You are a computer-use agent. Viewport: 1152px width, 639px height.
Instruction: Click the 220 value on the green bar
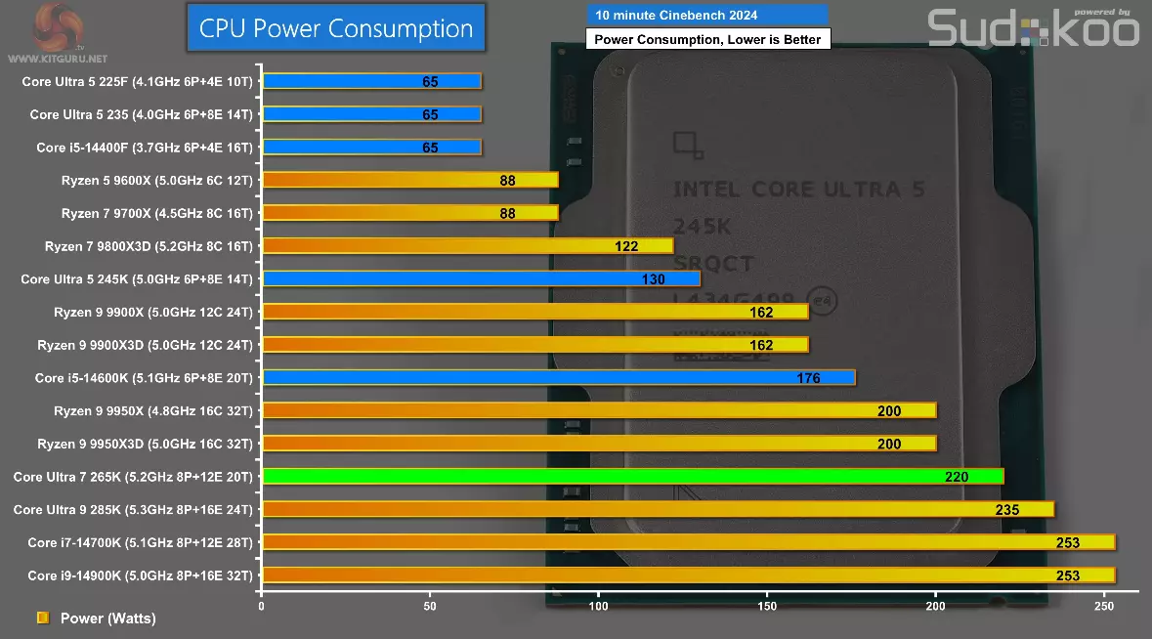957,477
